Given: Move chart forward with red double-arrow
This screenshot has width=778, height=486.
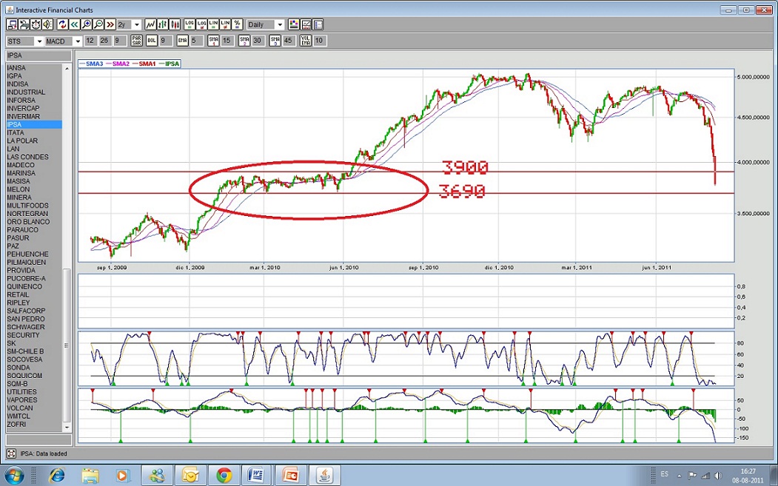Looking at the screenshot, I should coord(110,24).
